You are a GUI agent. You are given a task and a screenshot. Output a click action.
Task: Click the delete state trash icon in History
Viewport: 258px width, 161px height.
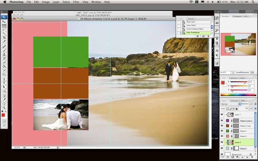point(208,36)
